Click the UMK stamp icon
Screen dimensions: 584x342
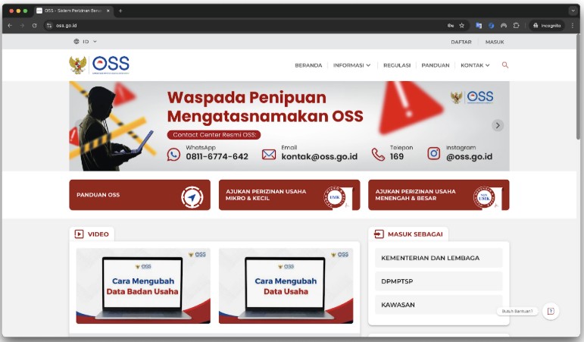pos(335,197)
